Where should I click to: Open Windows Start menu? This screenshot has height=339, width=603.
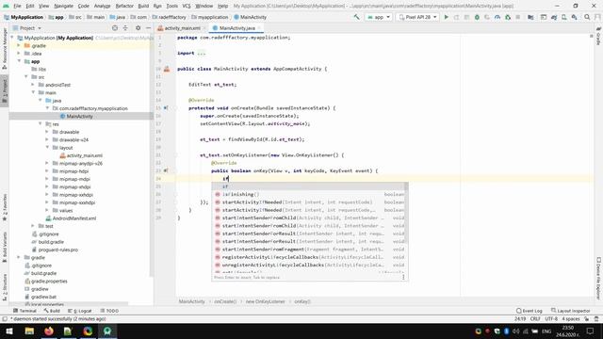click(9, 331)
